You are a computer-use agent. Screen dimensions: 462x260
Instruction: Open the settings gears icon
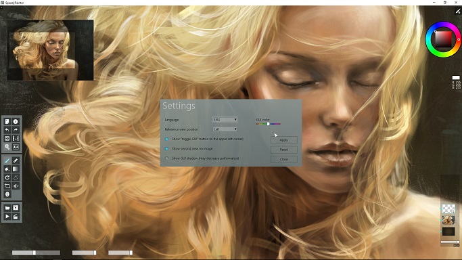point(7,147)
